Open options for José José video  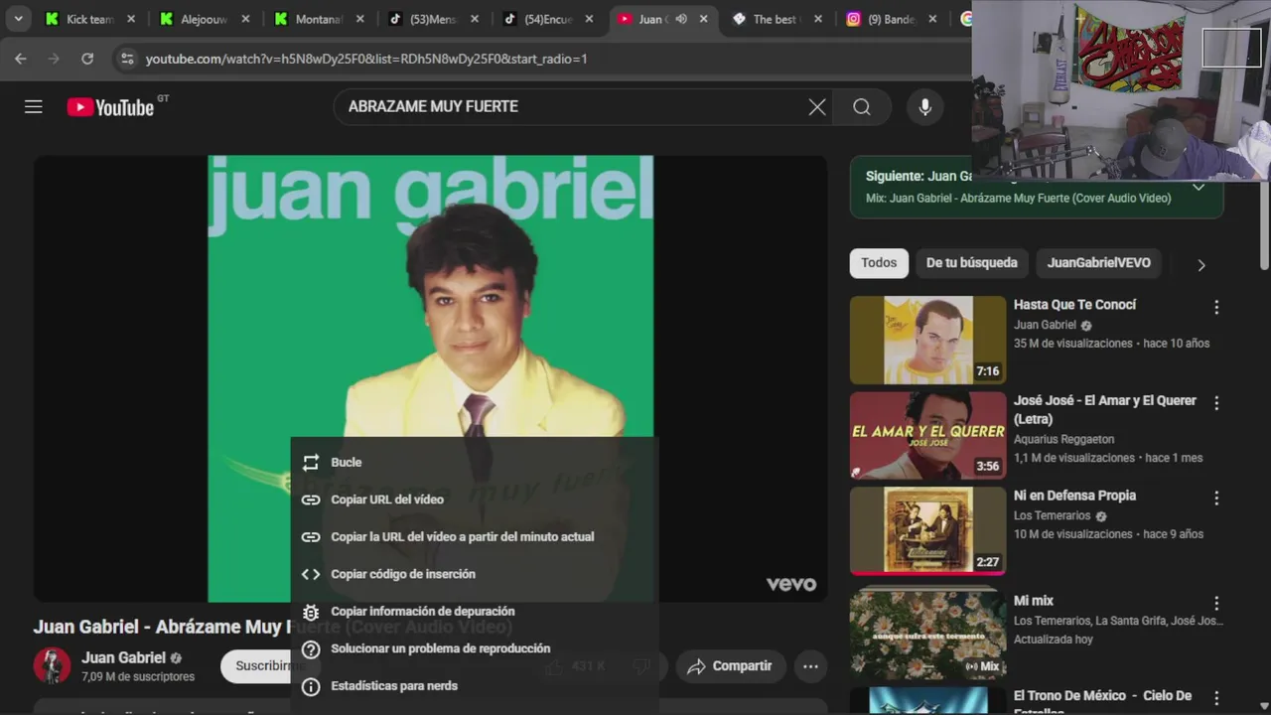coord(1216,403)
